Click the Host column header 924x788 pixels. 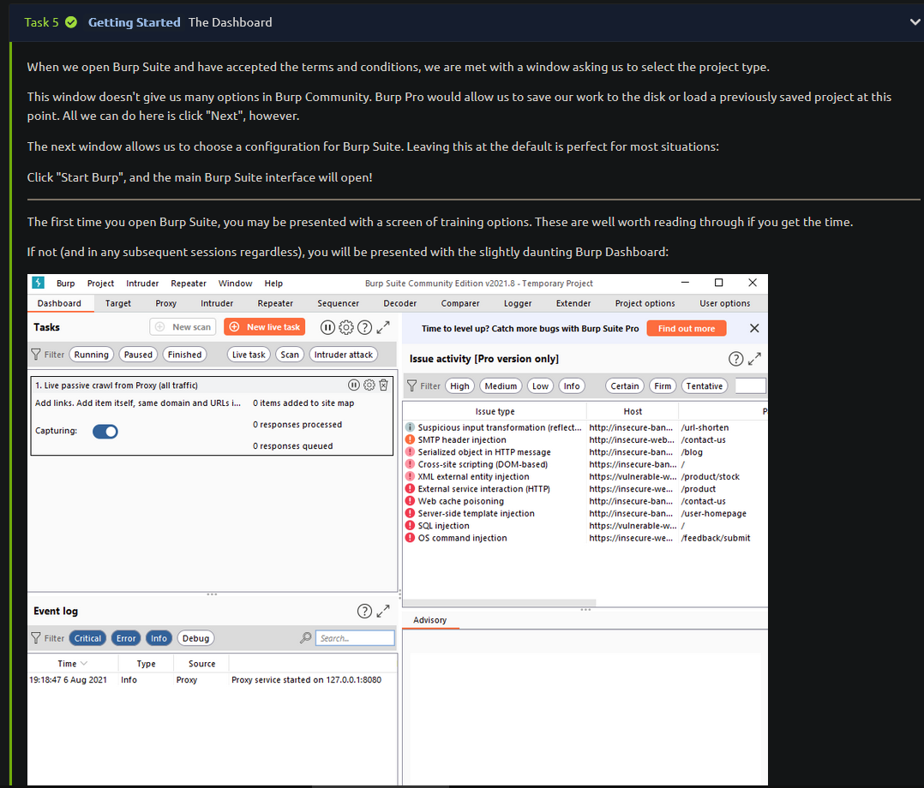(x=633, y=411)
